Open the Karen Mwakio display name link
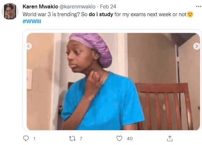Screen dimensions: 202x145 tap(40, 6)
